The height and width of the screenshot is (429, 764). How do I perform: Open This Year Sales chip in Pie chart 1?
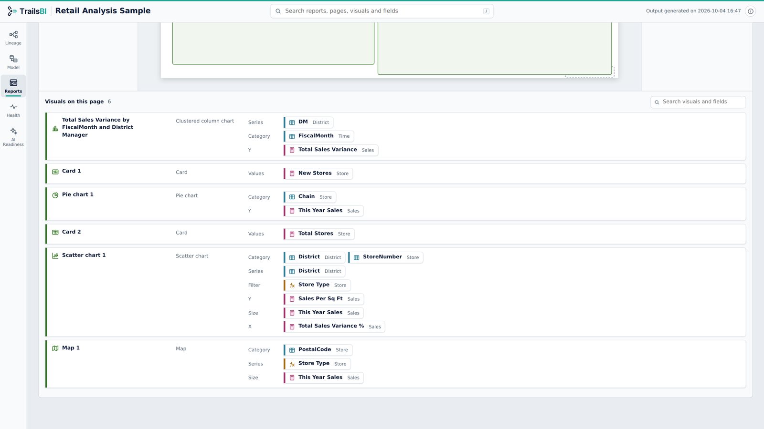(323, 211)
